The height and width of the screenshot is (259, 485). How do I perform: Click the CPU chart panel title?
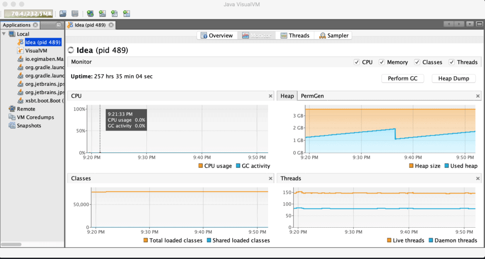pyautogui.click(x=76, y=96)
